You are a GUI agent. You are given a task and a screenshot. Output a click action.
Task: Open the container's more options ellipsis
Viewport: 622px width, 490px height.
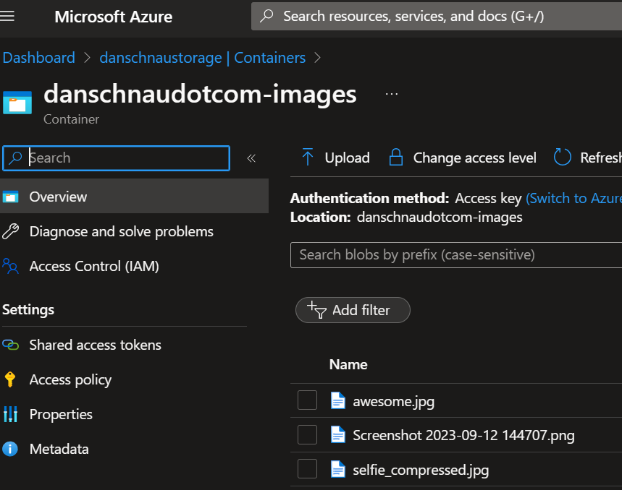392,94
